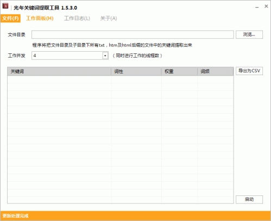Close the keyword extraction tool window
The image size is (271, 221).
(x=266, y=7)
